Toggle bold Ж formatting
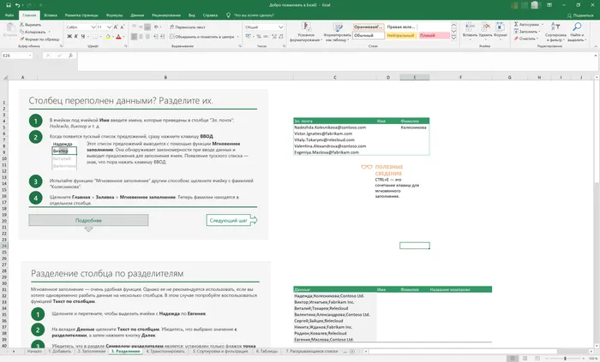Screen dimensions: 600x362 [69, 36]
